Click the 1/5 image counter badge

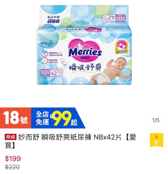click(156, 120)
